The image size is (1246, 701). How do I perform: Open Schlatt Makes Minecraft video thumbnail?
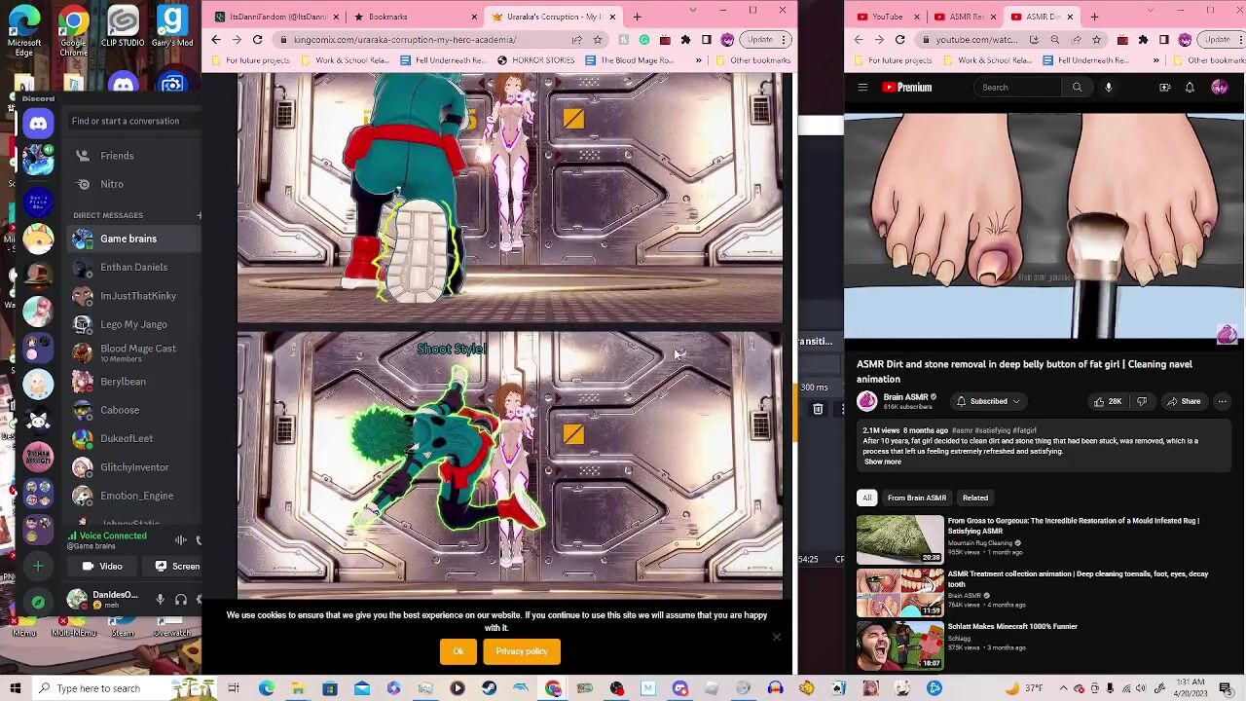[x=900, y=646]
